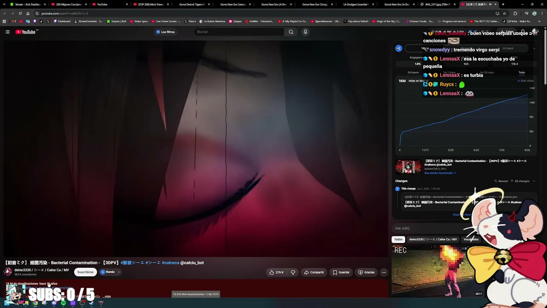Open the Dashboard bookmark
This screenshot has width=547, height=308.
[x=62, y=21]
